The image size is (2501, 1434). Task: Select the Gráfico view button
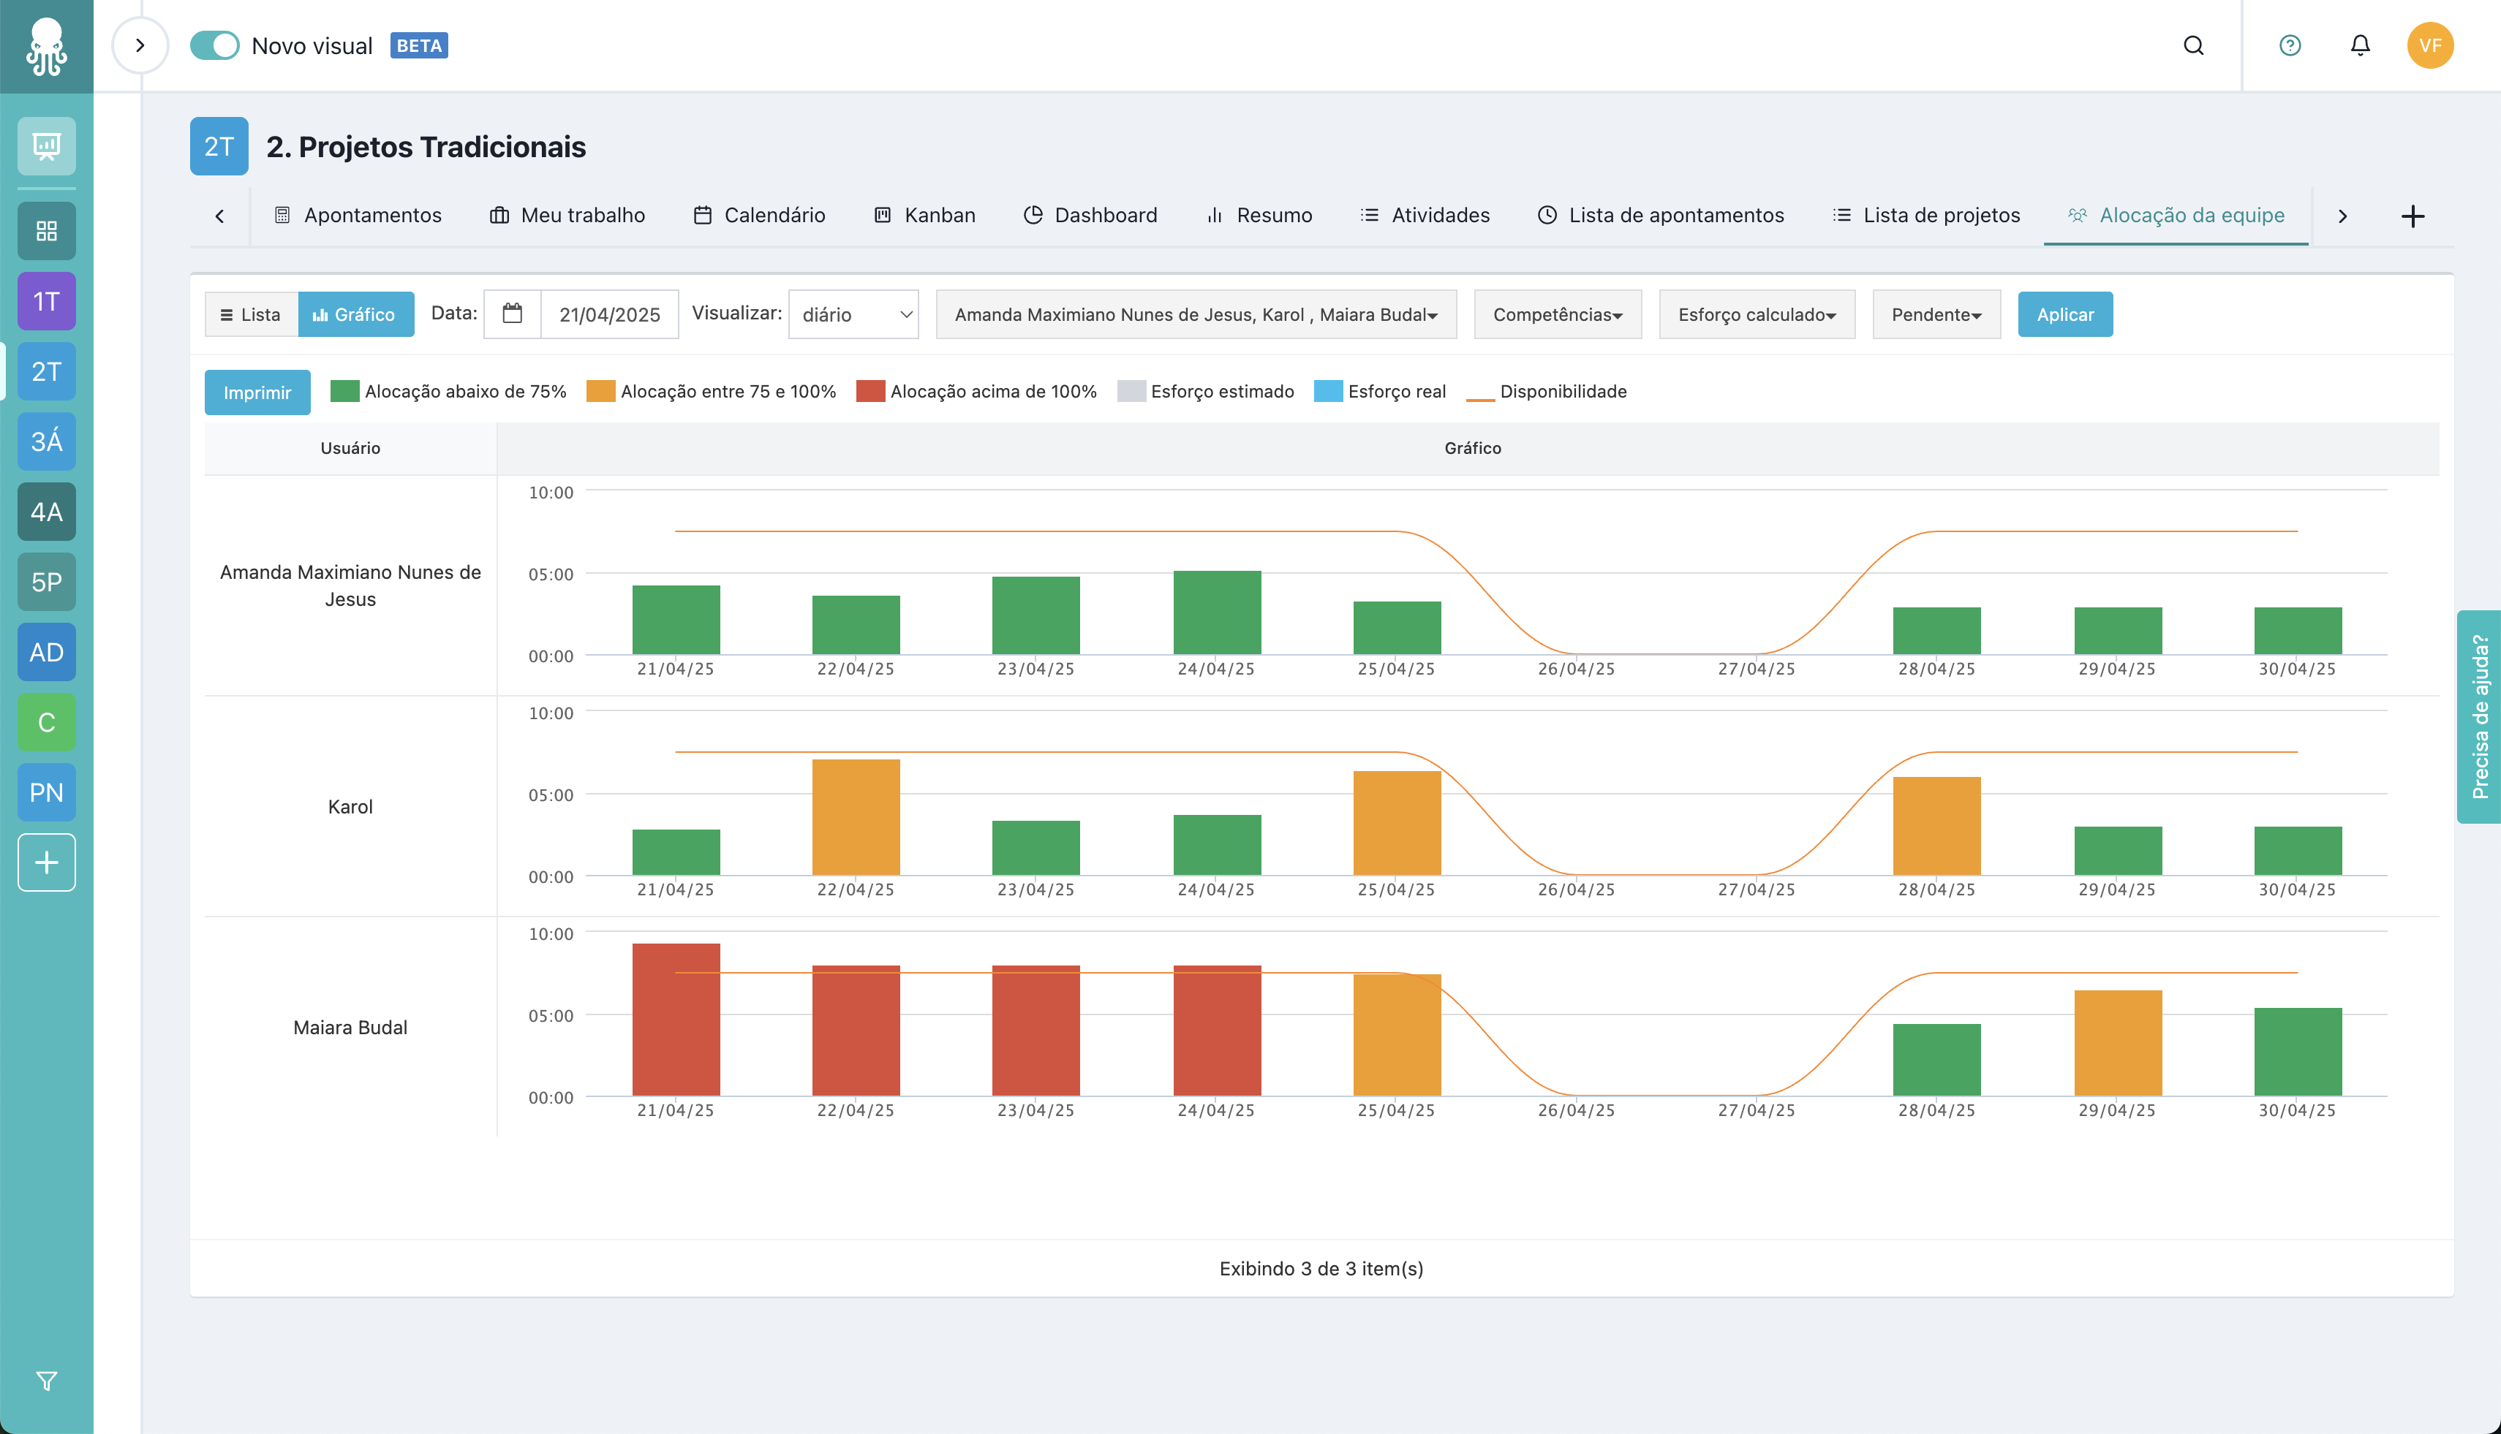(x=355, y=314)
